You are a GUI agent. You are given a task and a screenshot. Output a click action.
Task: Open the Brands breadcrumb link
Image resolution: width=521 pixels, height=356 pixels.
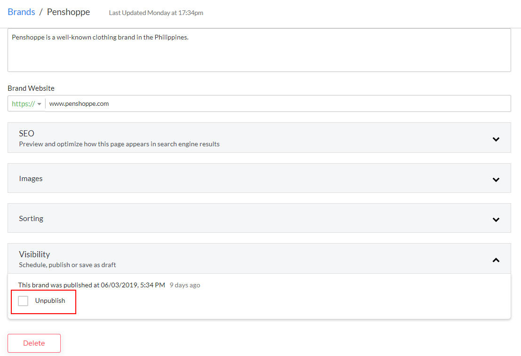(x=21, y=12)
